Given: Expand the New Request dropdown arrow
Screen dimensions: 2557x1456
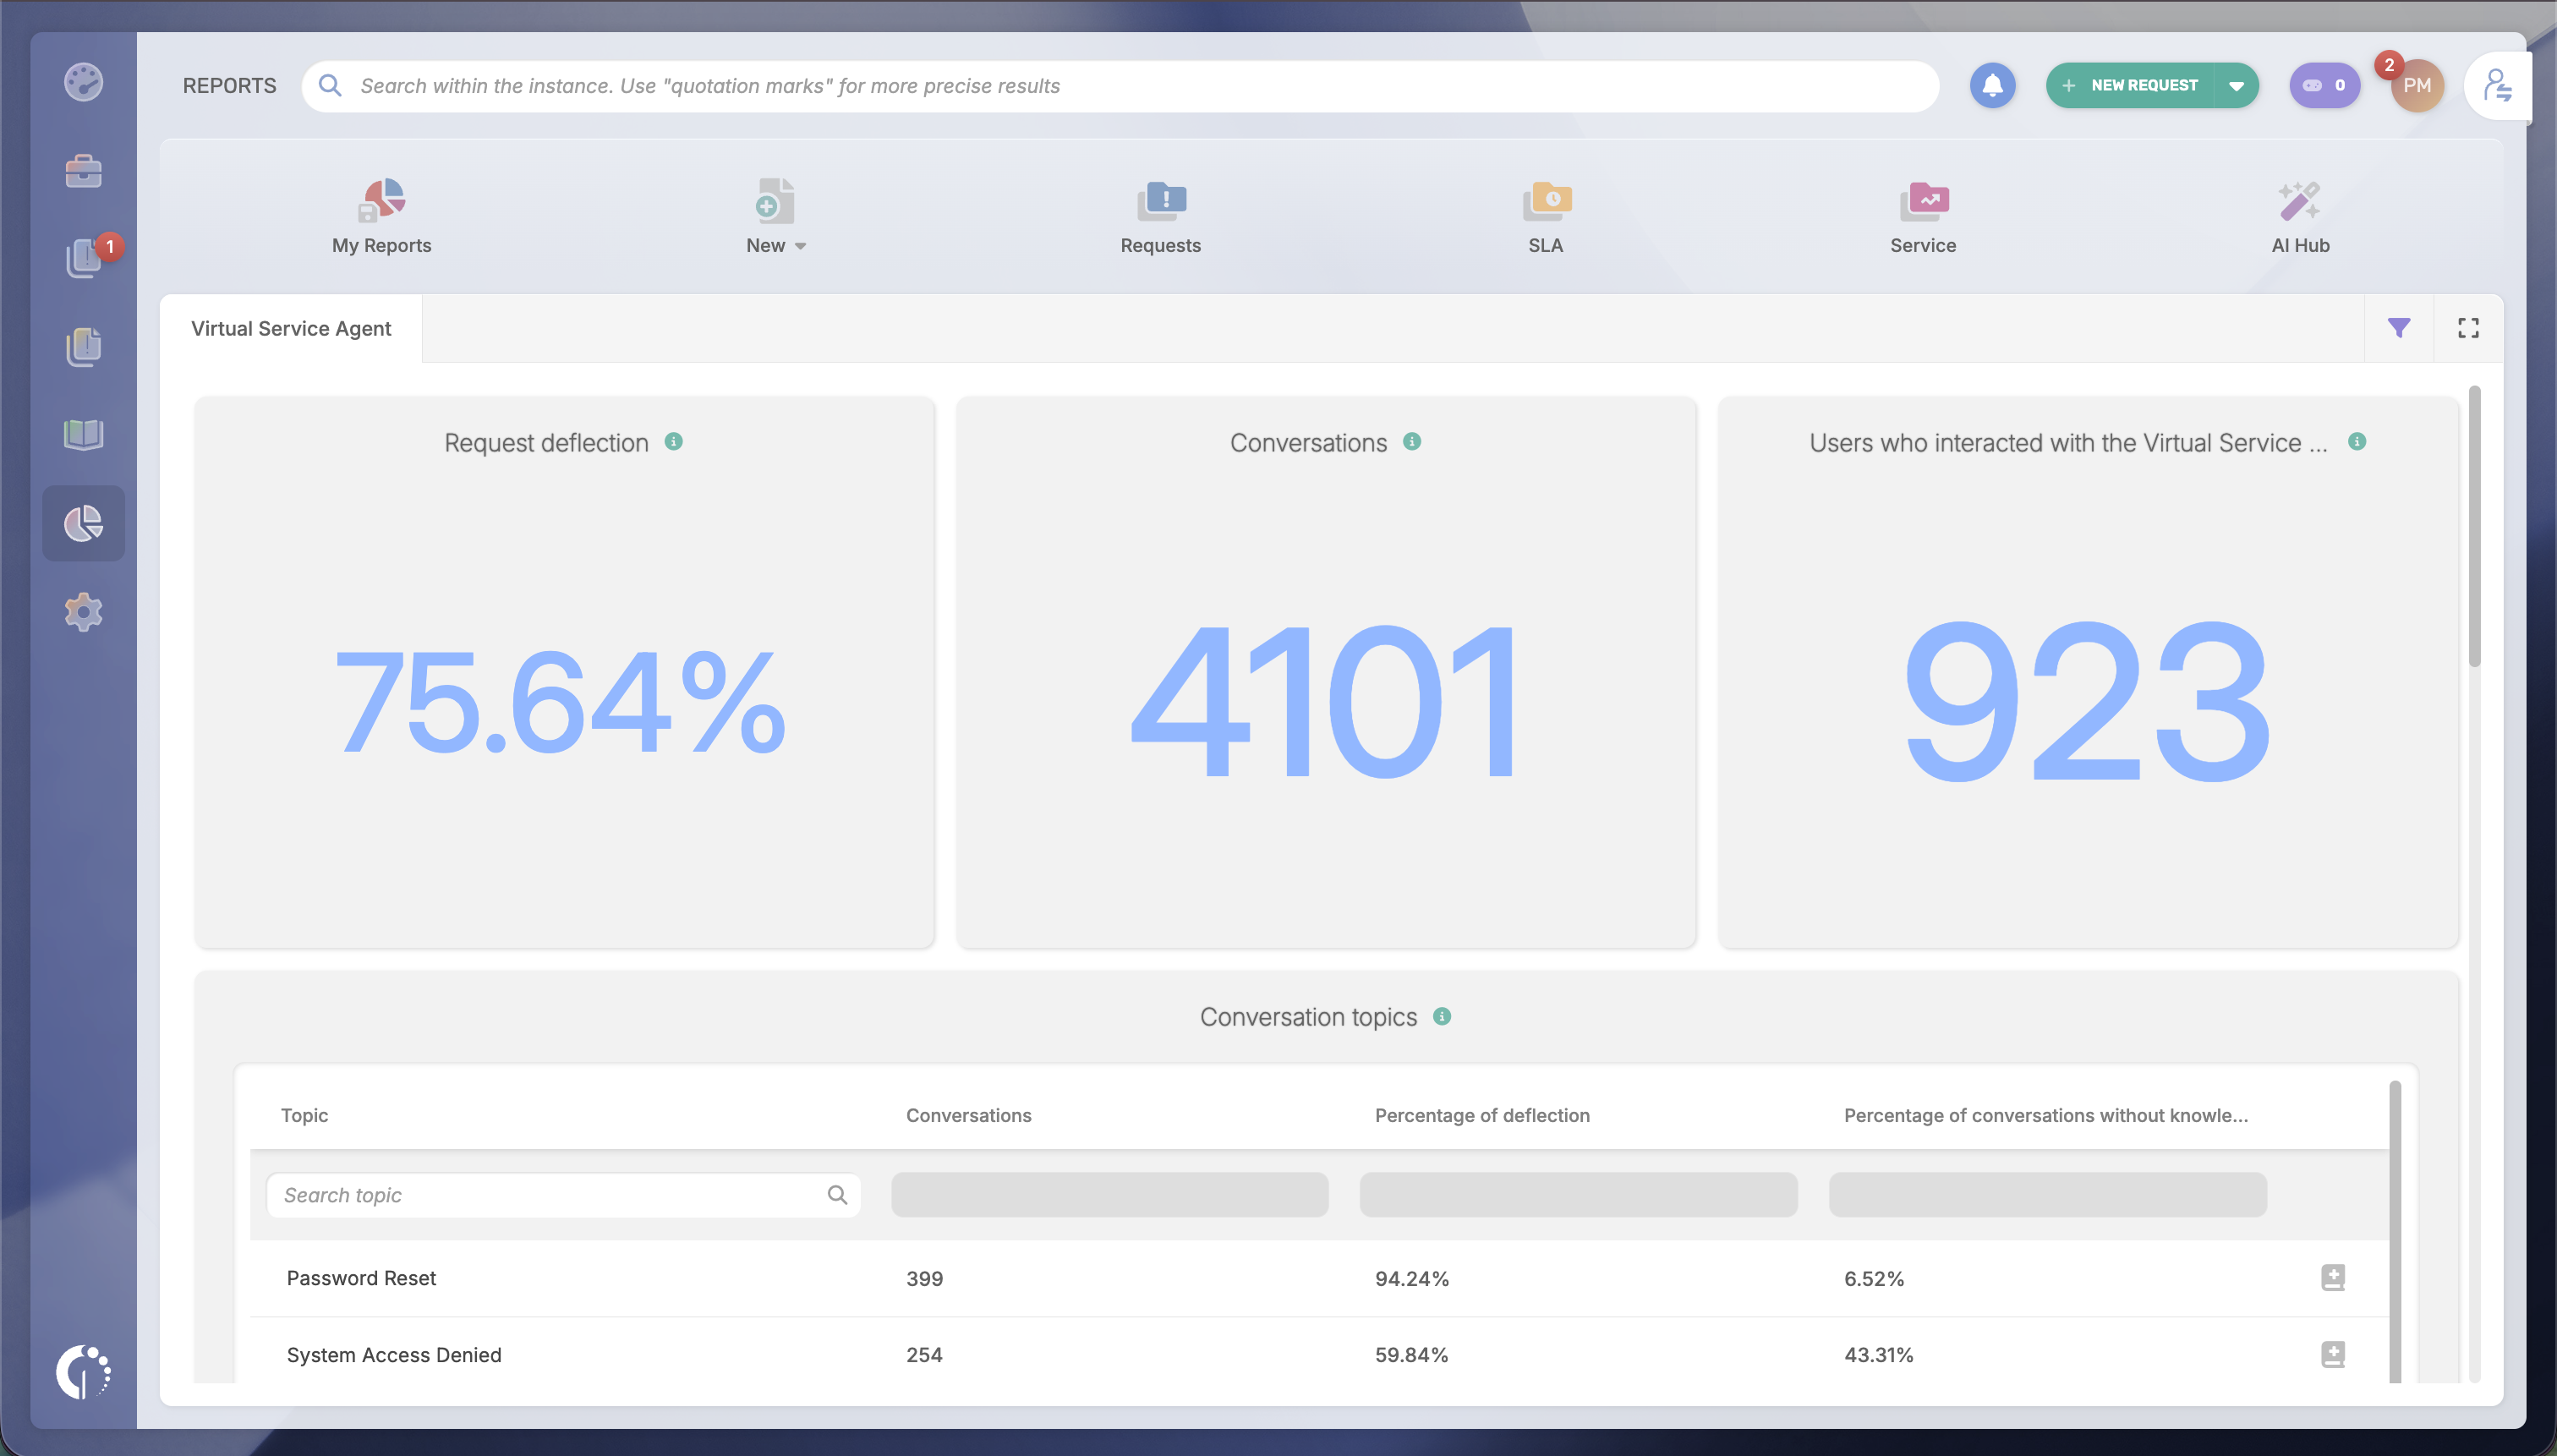Looking at the screenshot, I should coord(2237,85).
